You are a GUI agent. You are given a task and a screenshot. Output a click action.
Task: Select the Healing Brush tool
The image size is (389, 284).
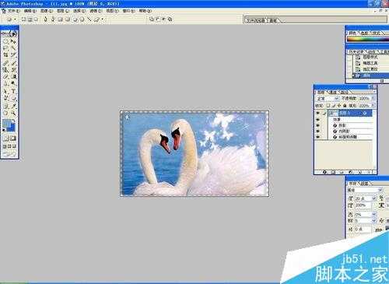pyautogui.click(x=5, y=62)
